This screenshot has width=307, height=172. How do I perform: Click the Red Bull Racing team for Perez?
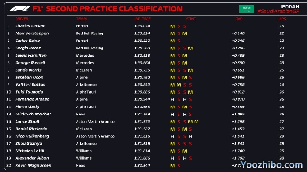[x=89, y=48]
